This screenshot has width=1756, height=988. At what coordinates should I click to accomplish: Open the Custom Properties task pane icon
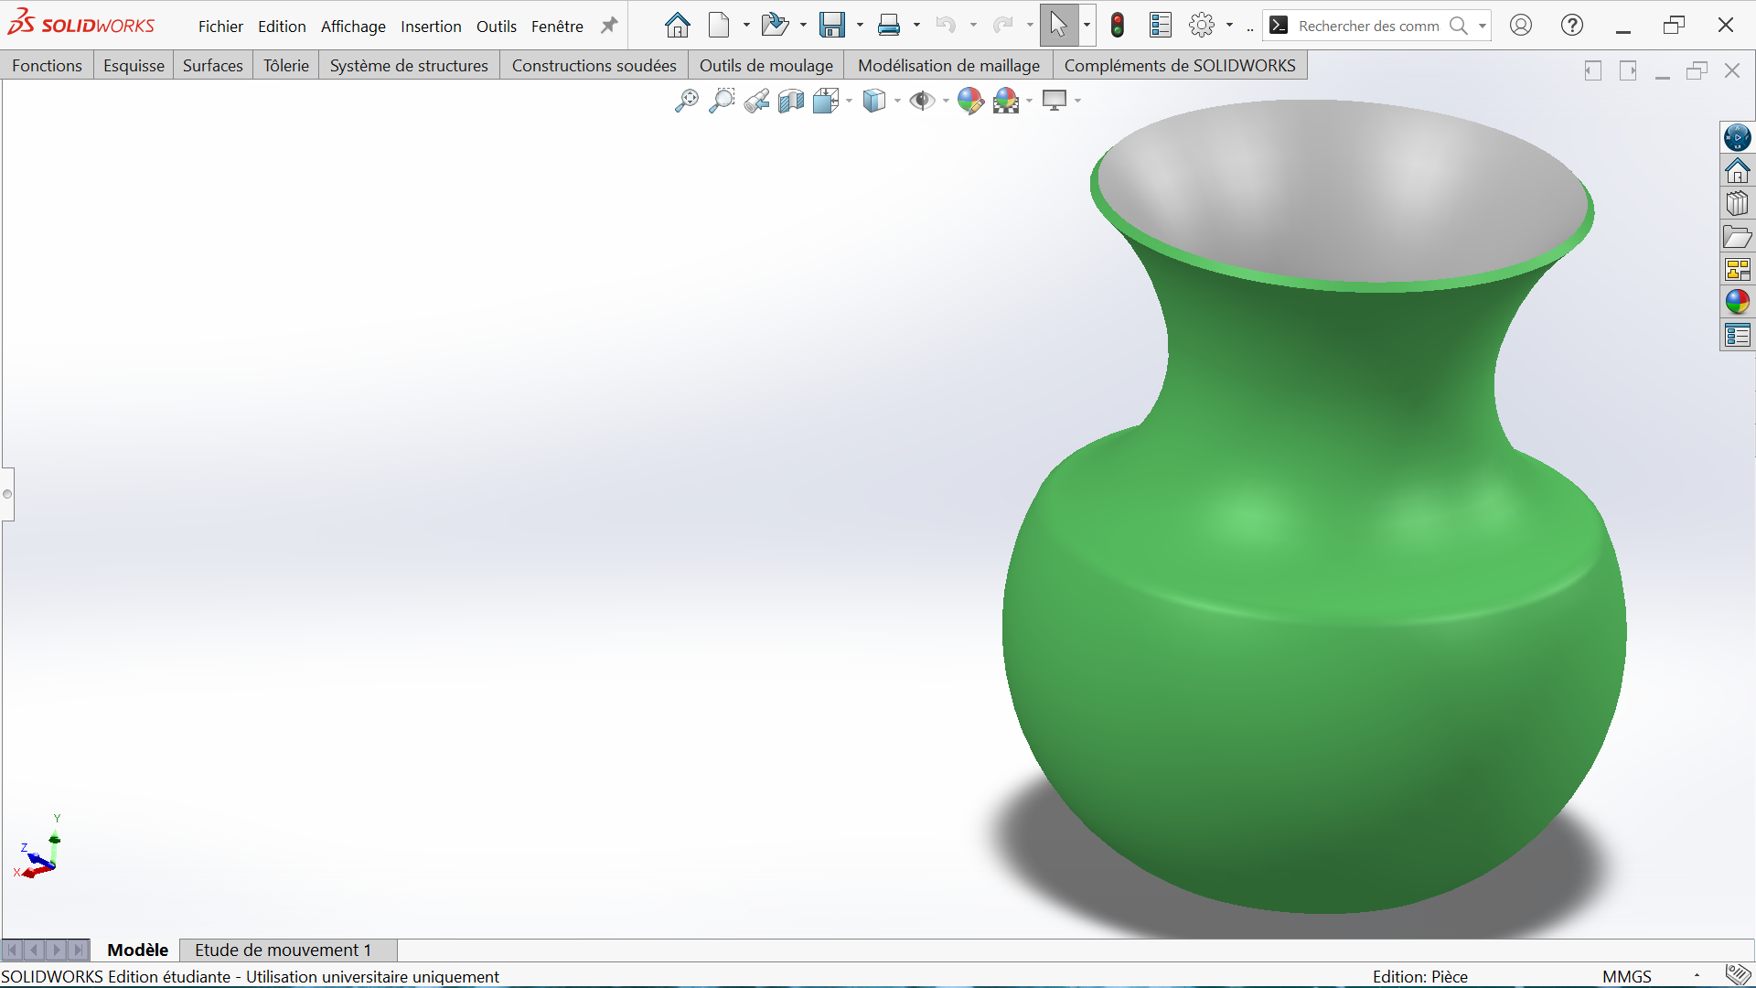tap(1737, 336)
